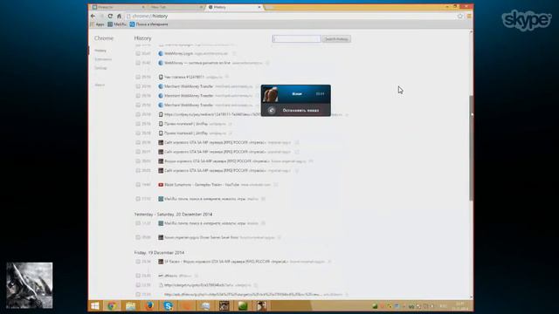
Task: Check the box for the unitpay https URL entry
Action: click(138, 114)
